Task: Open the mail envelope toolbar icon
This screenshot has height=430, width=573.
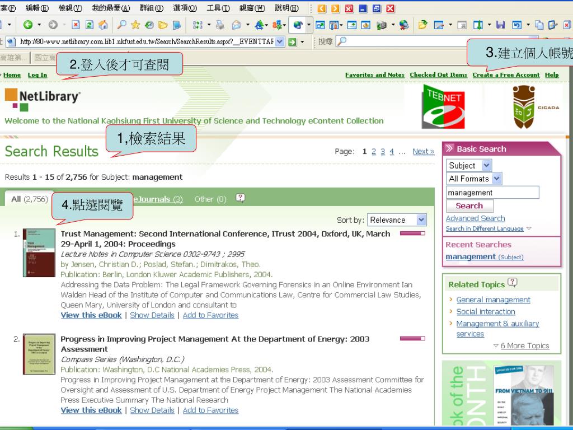Action: (x=237, y=25)
